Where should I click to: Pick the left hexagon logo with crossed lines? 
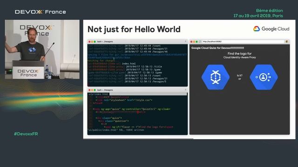[216, 77]
